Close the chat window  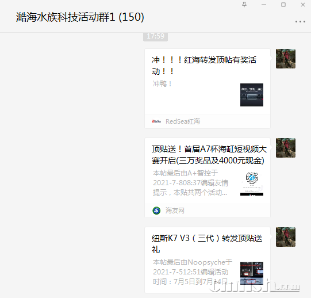pos(303,5)
